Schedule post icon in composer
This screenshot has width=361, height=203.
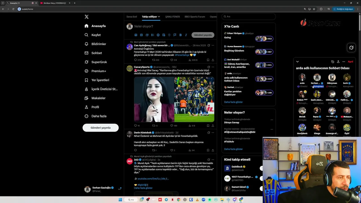coord(164,35)
